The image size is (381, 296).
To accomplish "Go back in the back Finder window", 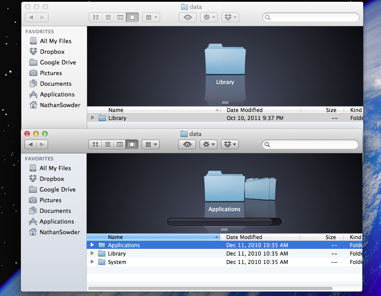I will click(x=31, y=17).
